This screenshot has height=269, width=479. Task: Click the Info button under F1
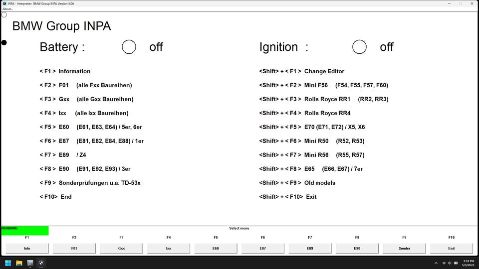(x=27, y=248)
